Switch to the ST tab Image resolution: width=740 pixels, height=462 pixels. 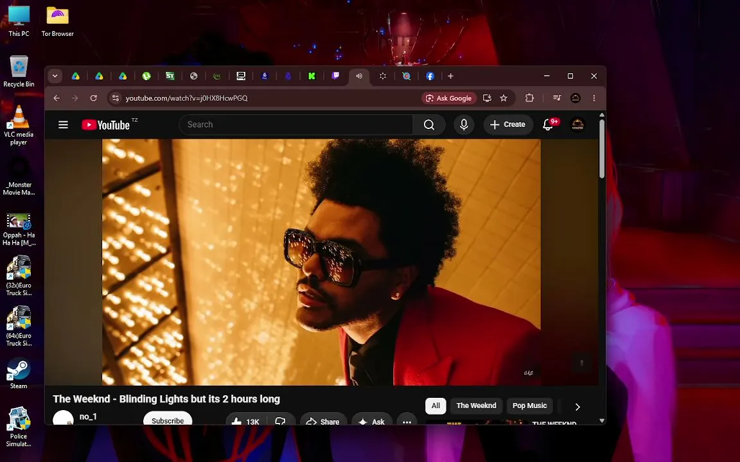click(170, 76)
